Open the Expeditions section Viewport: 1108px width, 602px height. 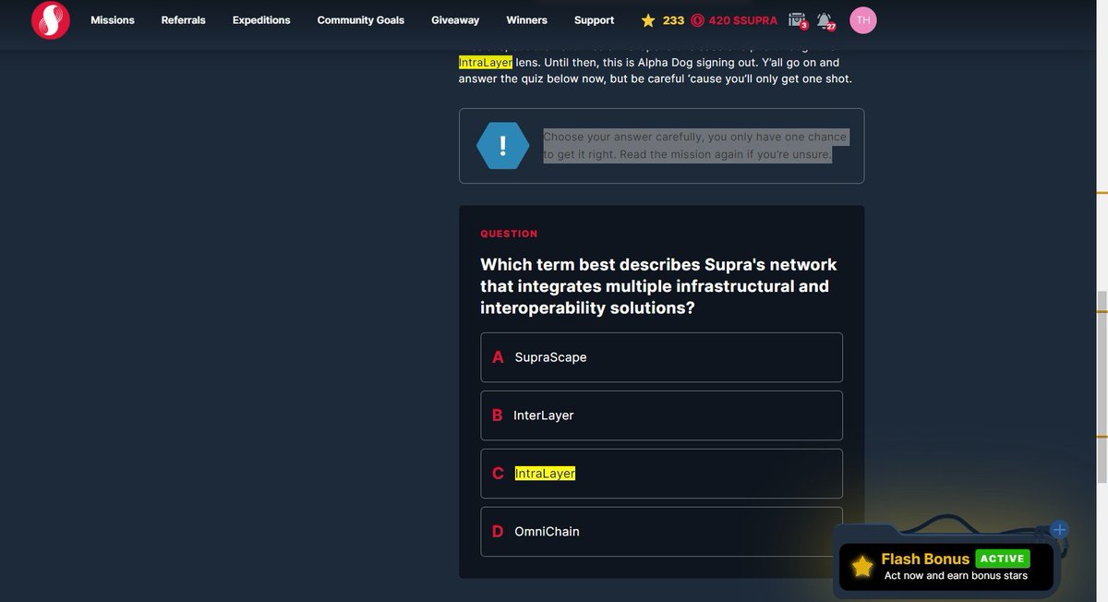261,19
